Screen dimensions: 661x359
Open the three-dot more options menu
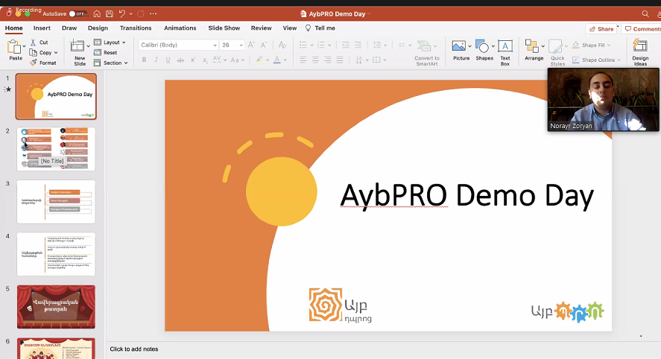coord(154,14)
